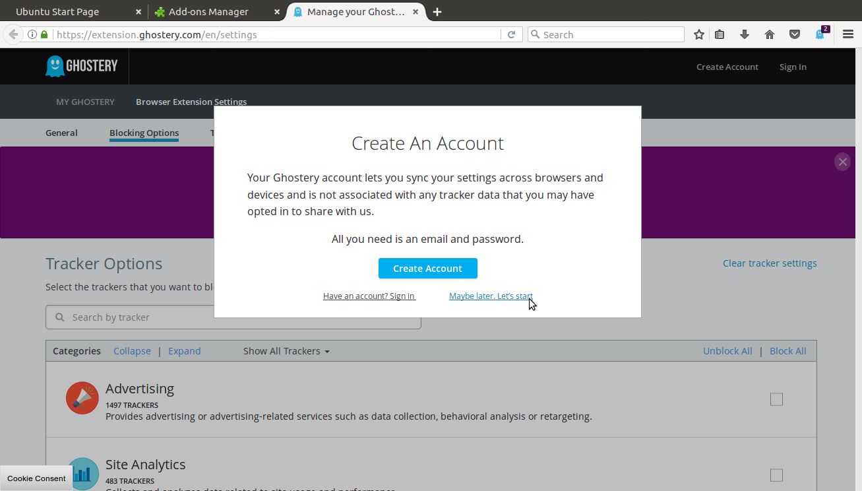The width and height of the screenshot is (862, 491).
Task: Click the Advertising category title
Action: [x=140, y=389]
